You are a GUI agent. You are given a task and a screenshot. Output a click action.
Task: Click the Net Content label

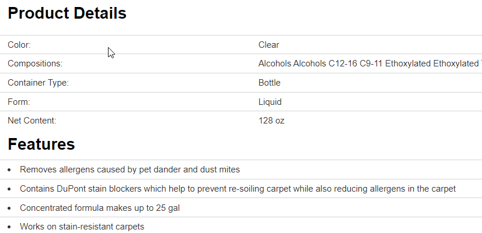click(32, 121)
